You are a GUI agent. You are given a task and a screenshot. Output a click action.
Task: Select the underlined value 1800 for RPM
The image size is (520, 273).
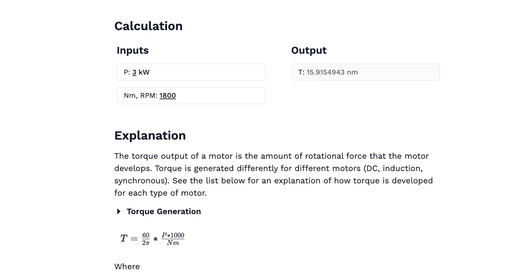pos(168,95)
